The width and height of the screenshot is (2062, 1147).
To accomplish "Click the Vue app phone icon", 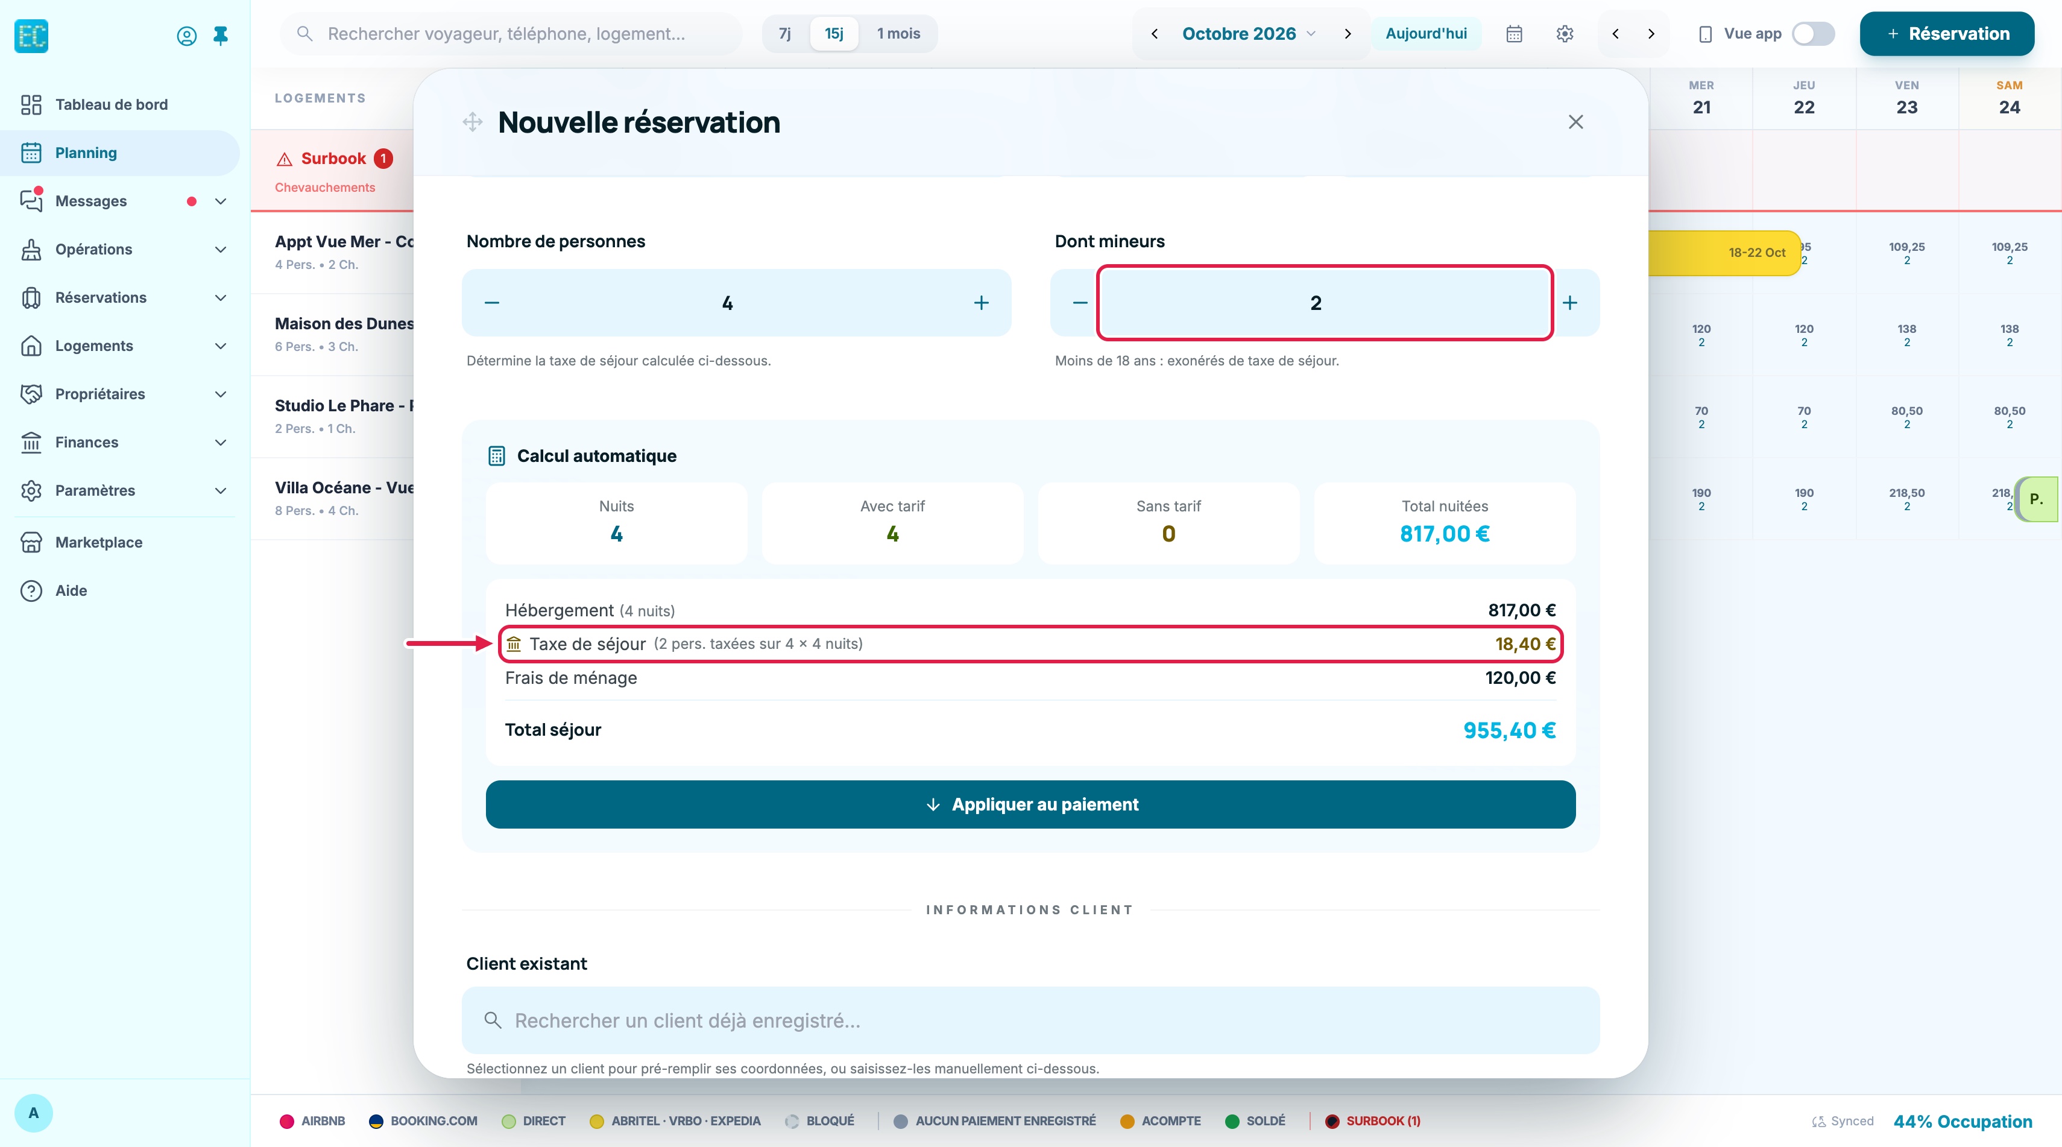I will coord(1705,34).
